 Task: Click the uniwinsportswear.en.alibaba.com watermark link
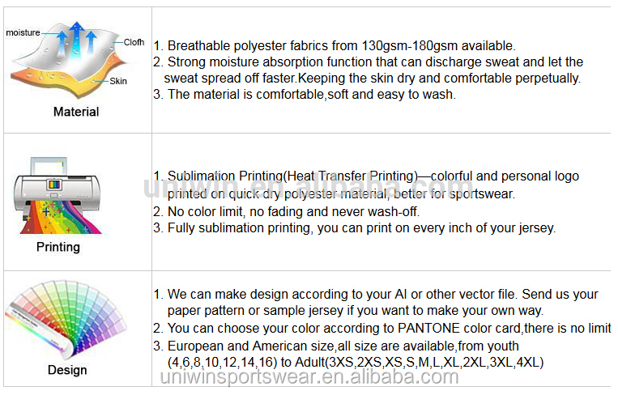point(309,377)
